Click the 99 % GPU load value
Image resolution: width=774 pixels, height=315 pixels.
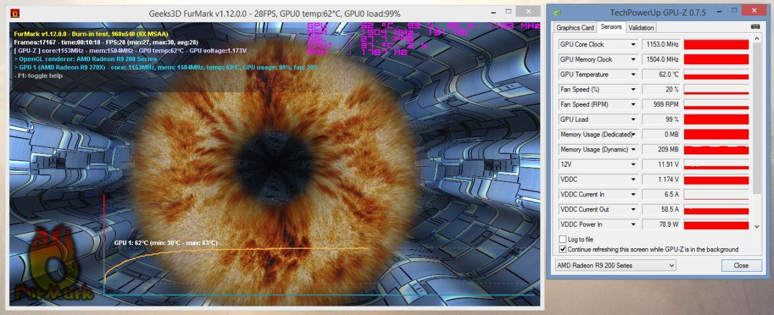point(661,119)
